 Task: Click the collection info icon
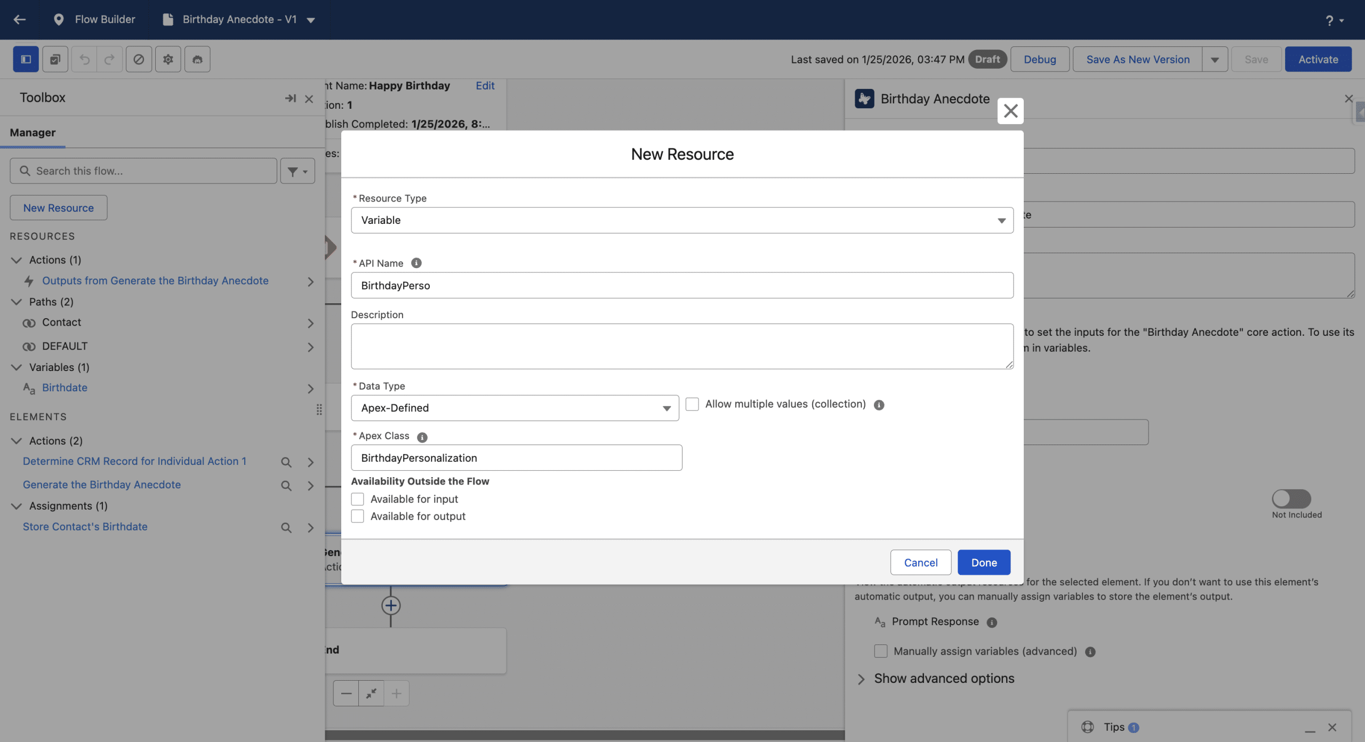pyautogui.click(x=879, y=405)
